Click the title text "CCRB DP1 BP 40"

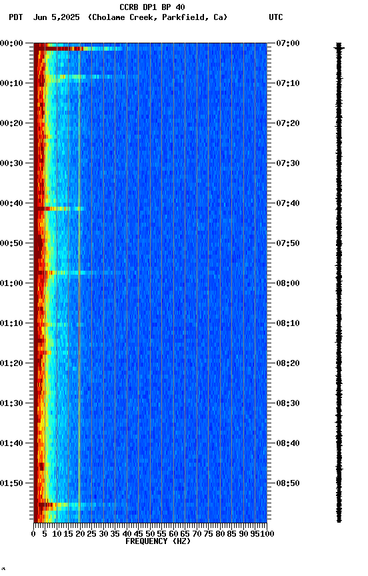coord(152,7)
